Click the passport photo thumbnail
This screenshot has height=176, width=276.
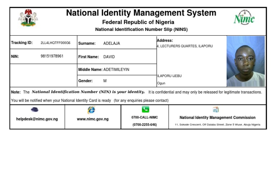(246, 61)
